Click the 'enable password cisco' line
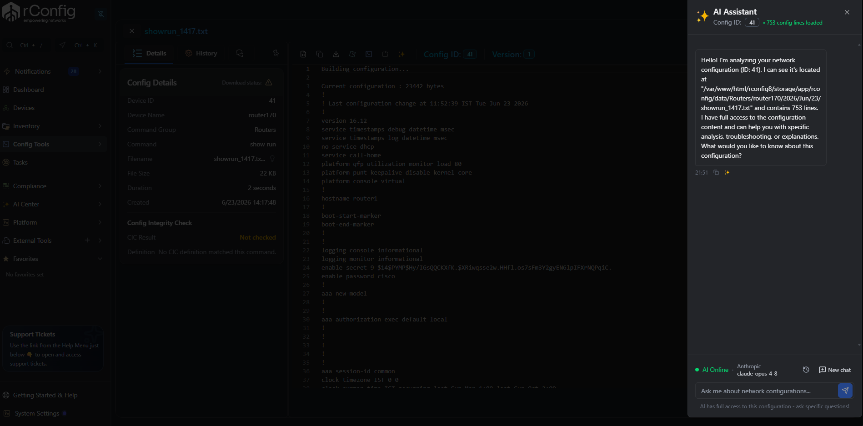The height and width of the screenshot is (426, 863). (x=358, y=276)
